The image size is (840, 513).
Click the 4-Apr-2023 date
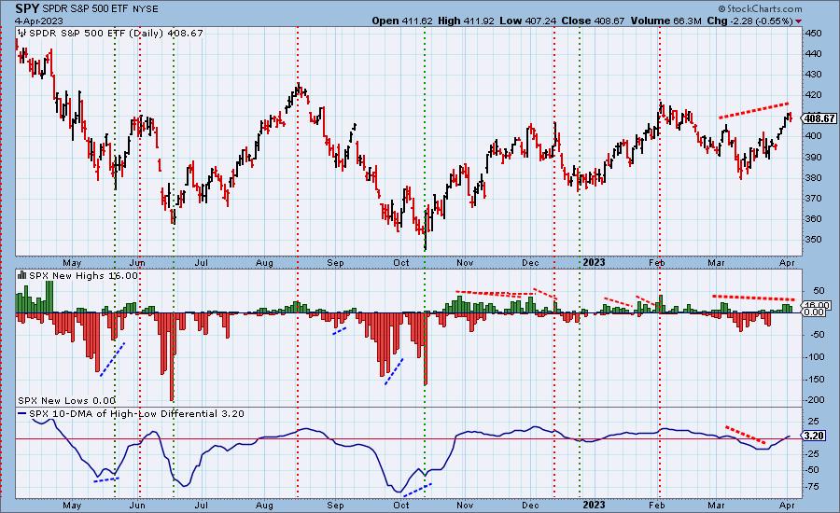(x=39, y=21)
